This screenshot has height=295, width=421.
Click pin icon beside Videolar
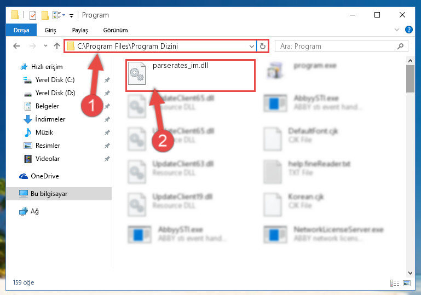[x=107, y=159]
